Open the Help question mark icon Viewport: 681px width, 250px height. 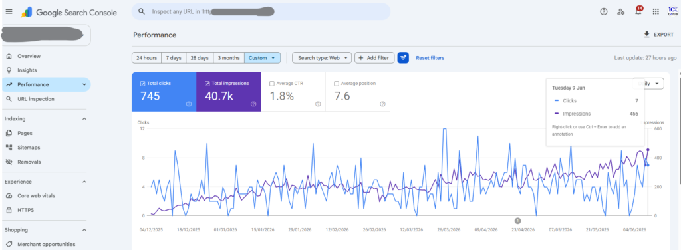(603, 12)
